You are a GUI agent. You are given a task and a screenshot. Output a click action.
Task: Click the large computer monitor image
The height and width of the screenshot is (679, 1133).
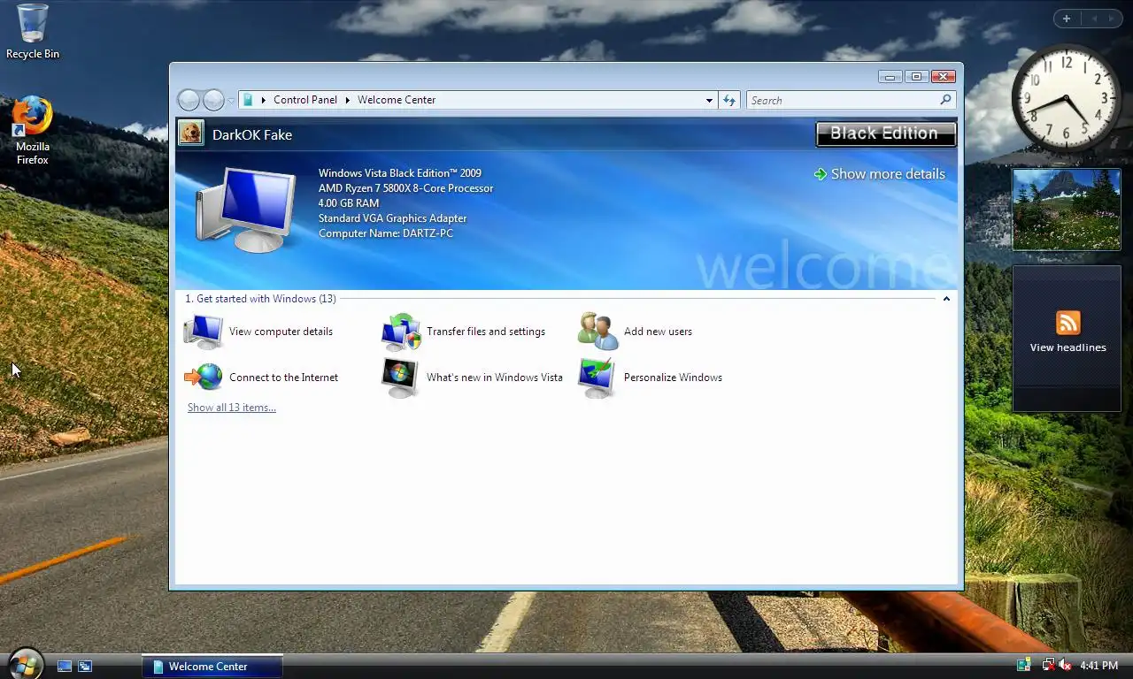[245, 210]
